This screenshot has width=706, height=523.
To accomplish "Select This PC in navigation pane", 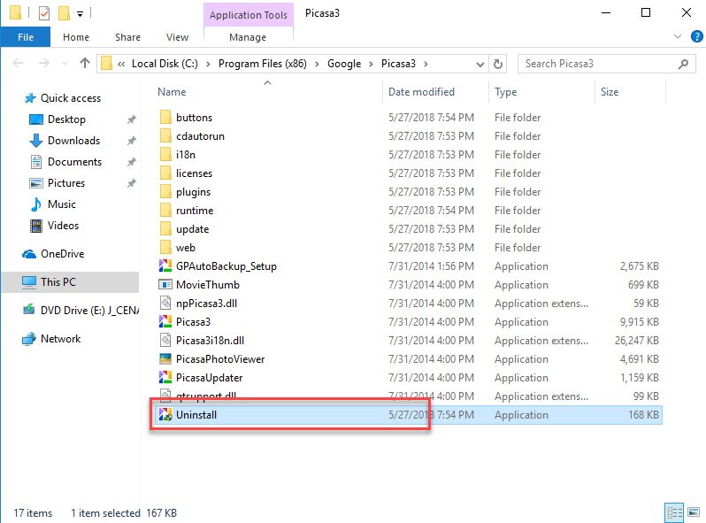I will tap(70, 282).
